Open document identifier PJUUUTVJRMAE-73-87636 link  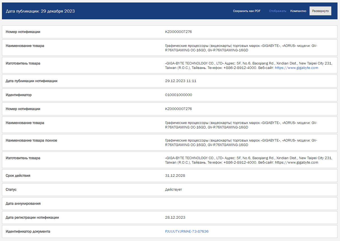pyautogui.click(x=187, y=232)
